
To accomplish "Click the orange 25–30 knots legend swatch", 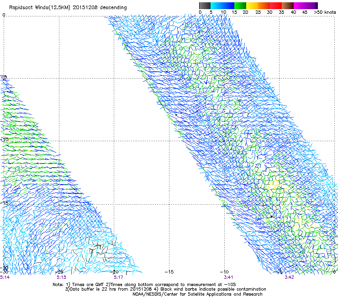I will coord(264,5).
